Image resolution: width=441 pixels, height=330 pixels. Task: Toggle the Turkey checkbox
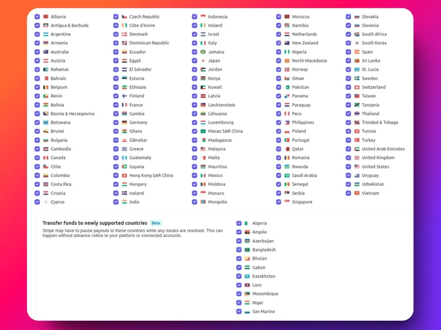[348, 140]
